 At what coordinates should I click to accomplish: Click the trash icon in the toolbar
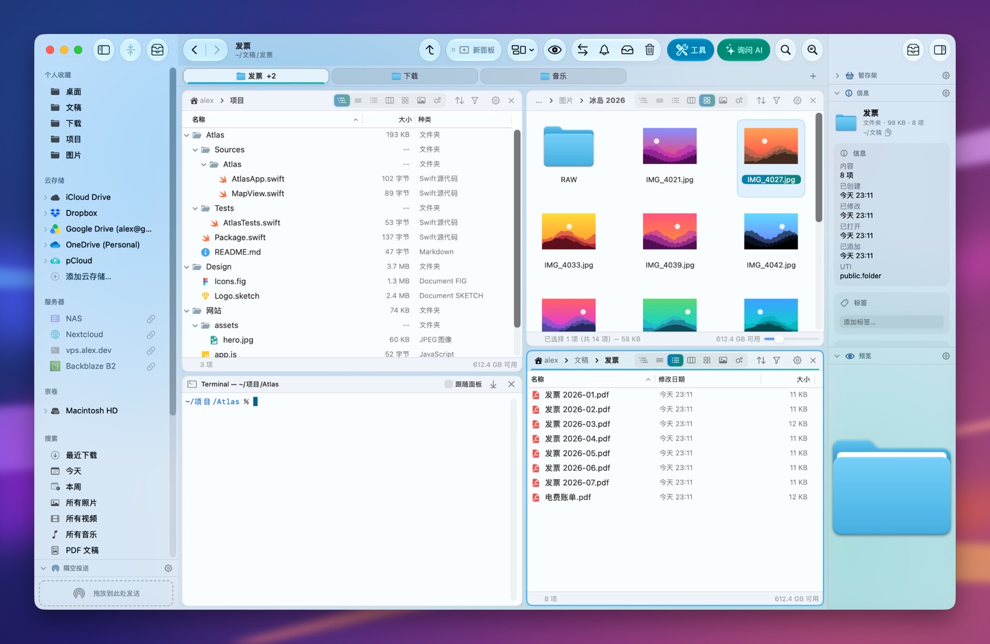click(650, 50)
